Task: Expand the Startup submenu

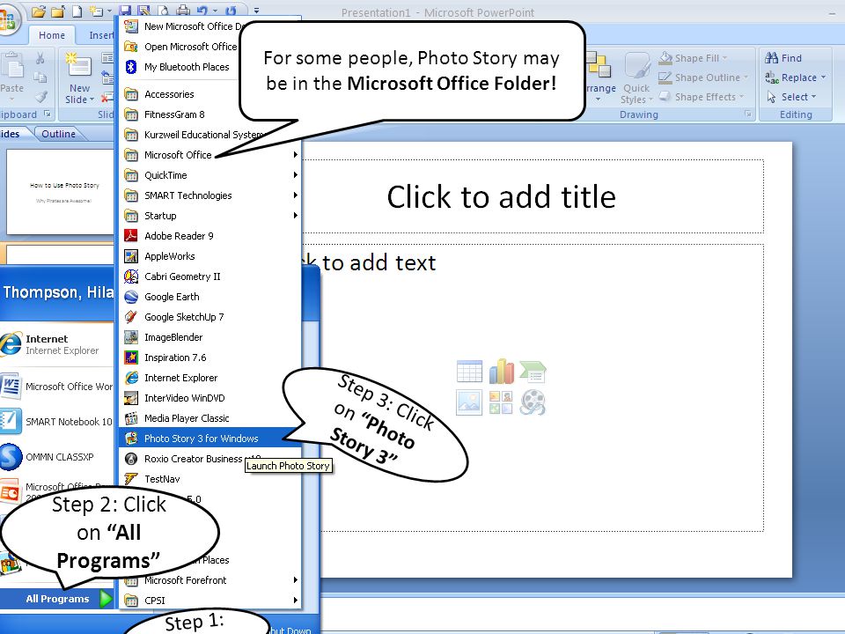Action: [x=209, y=216]
